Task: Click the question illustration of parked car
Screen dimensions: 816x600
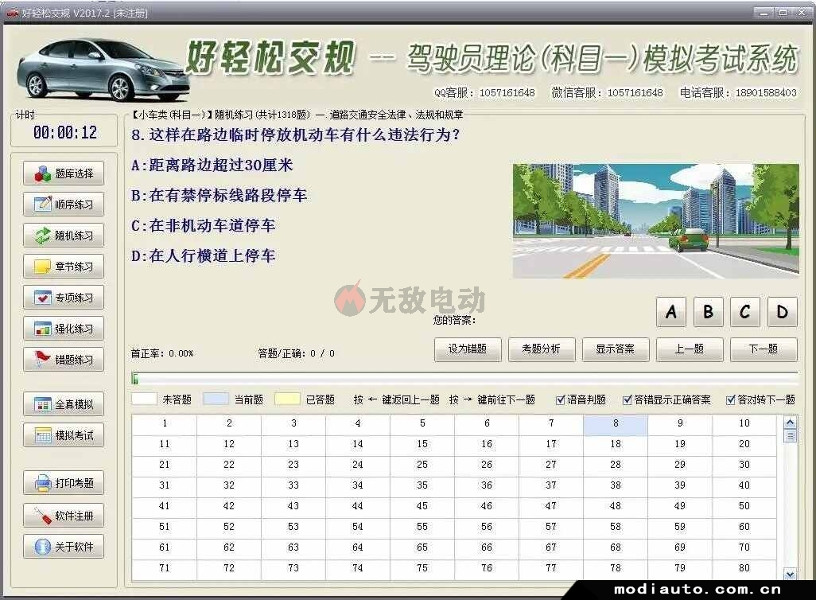Action: click(x=655, y=221)
